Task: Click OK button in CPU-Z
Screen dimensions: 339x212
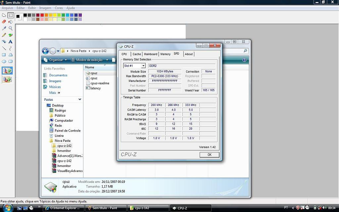Action: 209,155
